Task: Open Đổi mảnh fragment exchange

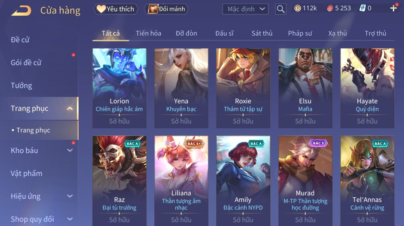Action: (166, 9)
